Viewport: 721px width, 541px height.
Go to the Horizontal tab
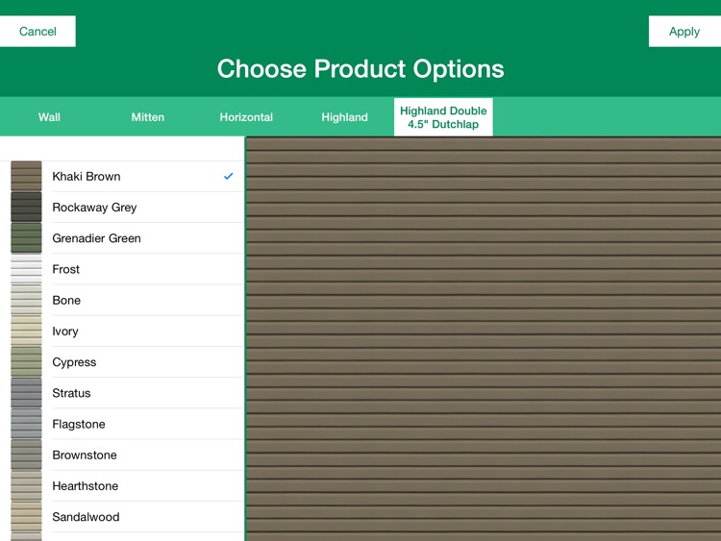tap(246, 117)
